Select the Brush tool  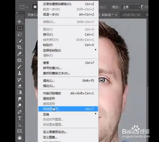pos(19,67)
